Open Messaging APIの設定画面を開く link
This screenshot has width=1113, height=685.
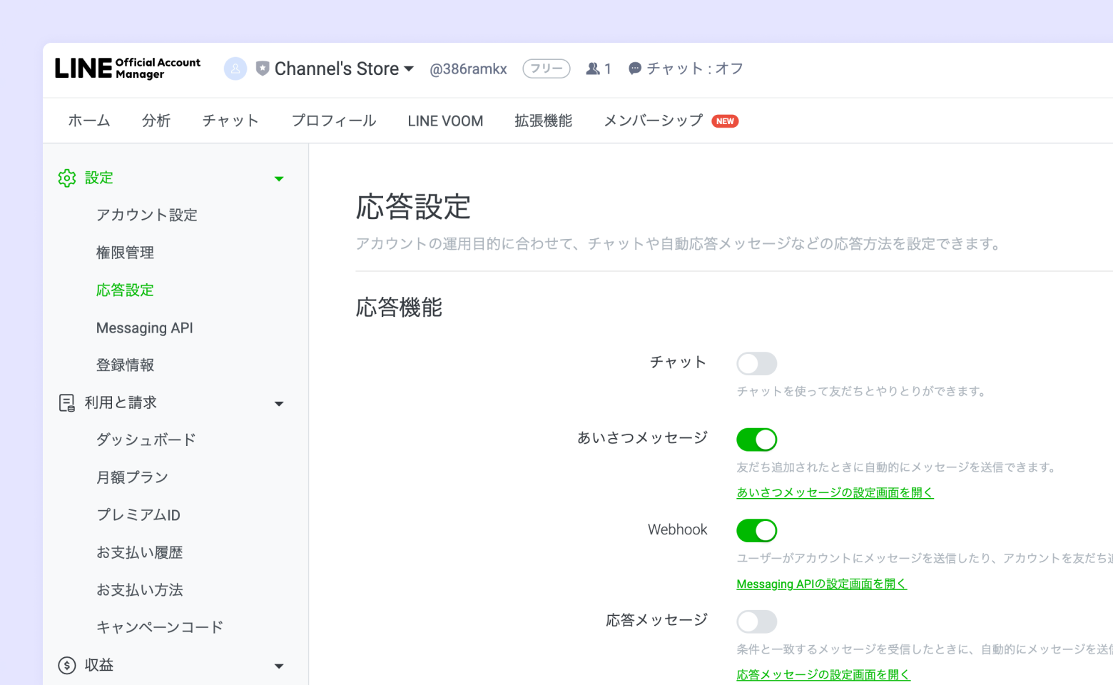[821, 584]
